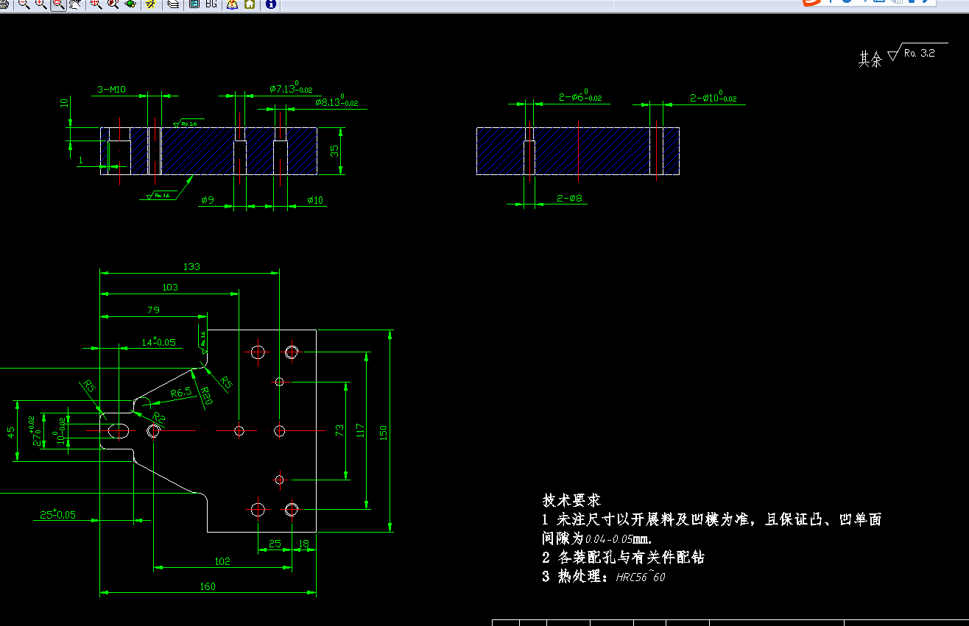This screenshot has width=969, height=626.
Task: Click the green 3D orbit icon
Action: click(x=130, y=4)
